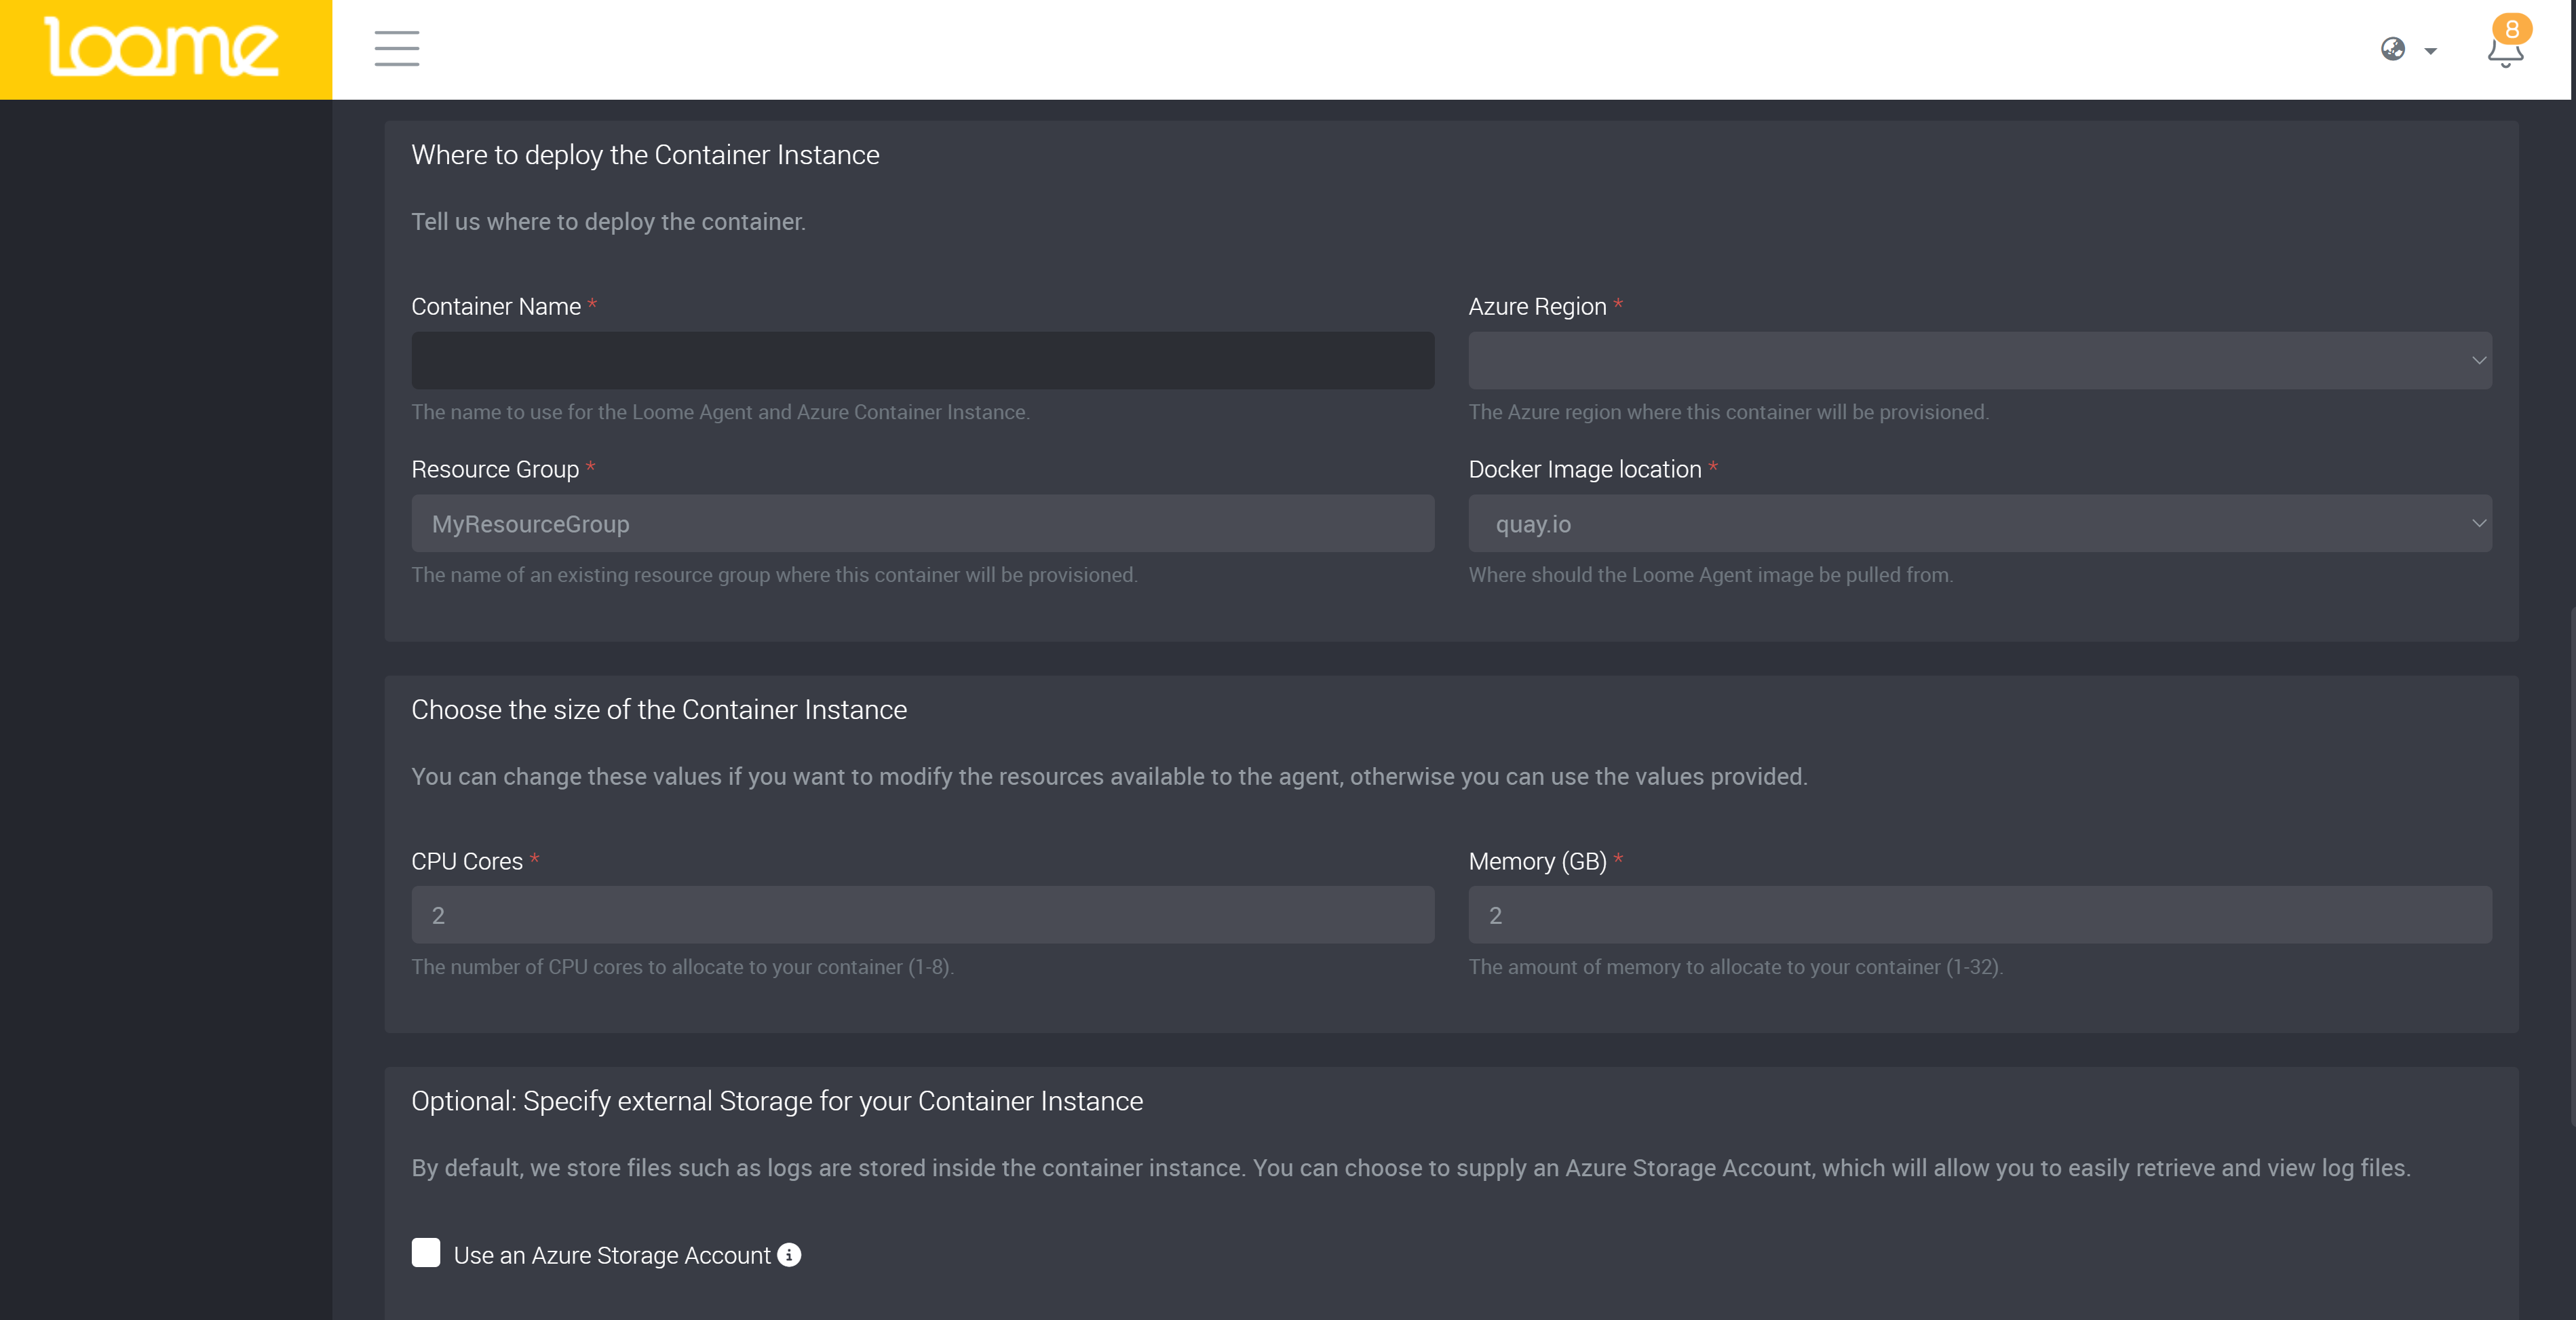The image size is (2576, 1320).
Task: Click hint 'The name of an existing resource group'
Action: coord(774,575)
